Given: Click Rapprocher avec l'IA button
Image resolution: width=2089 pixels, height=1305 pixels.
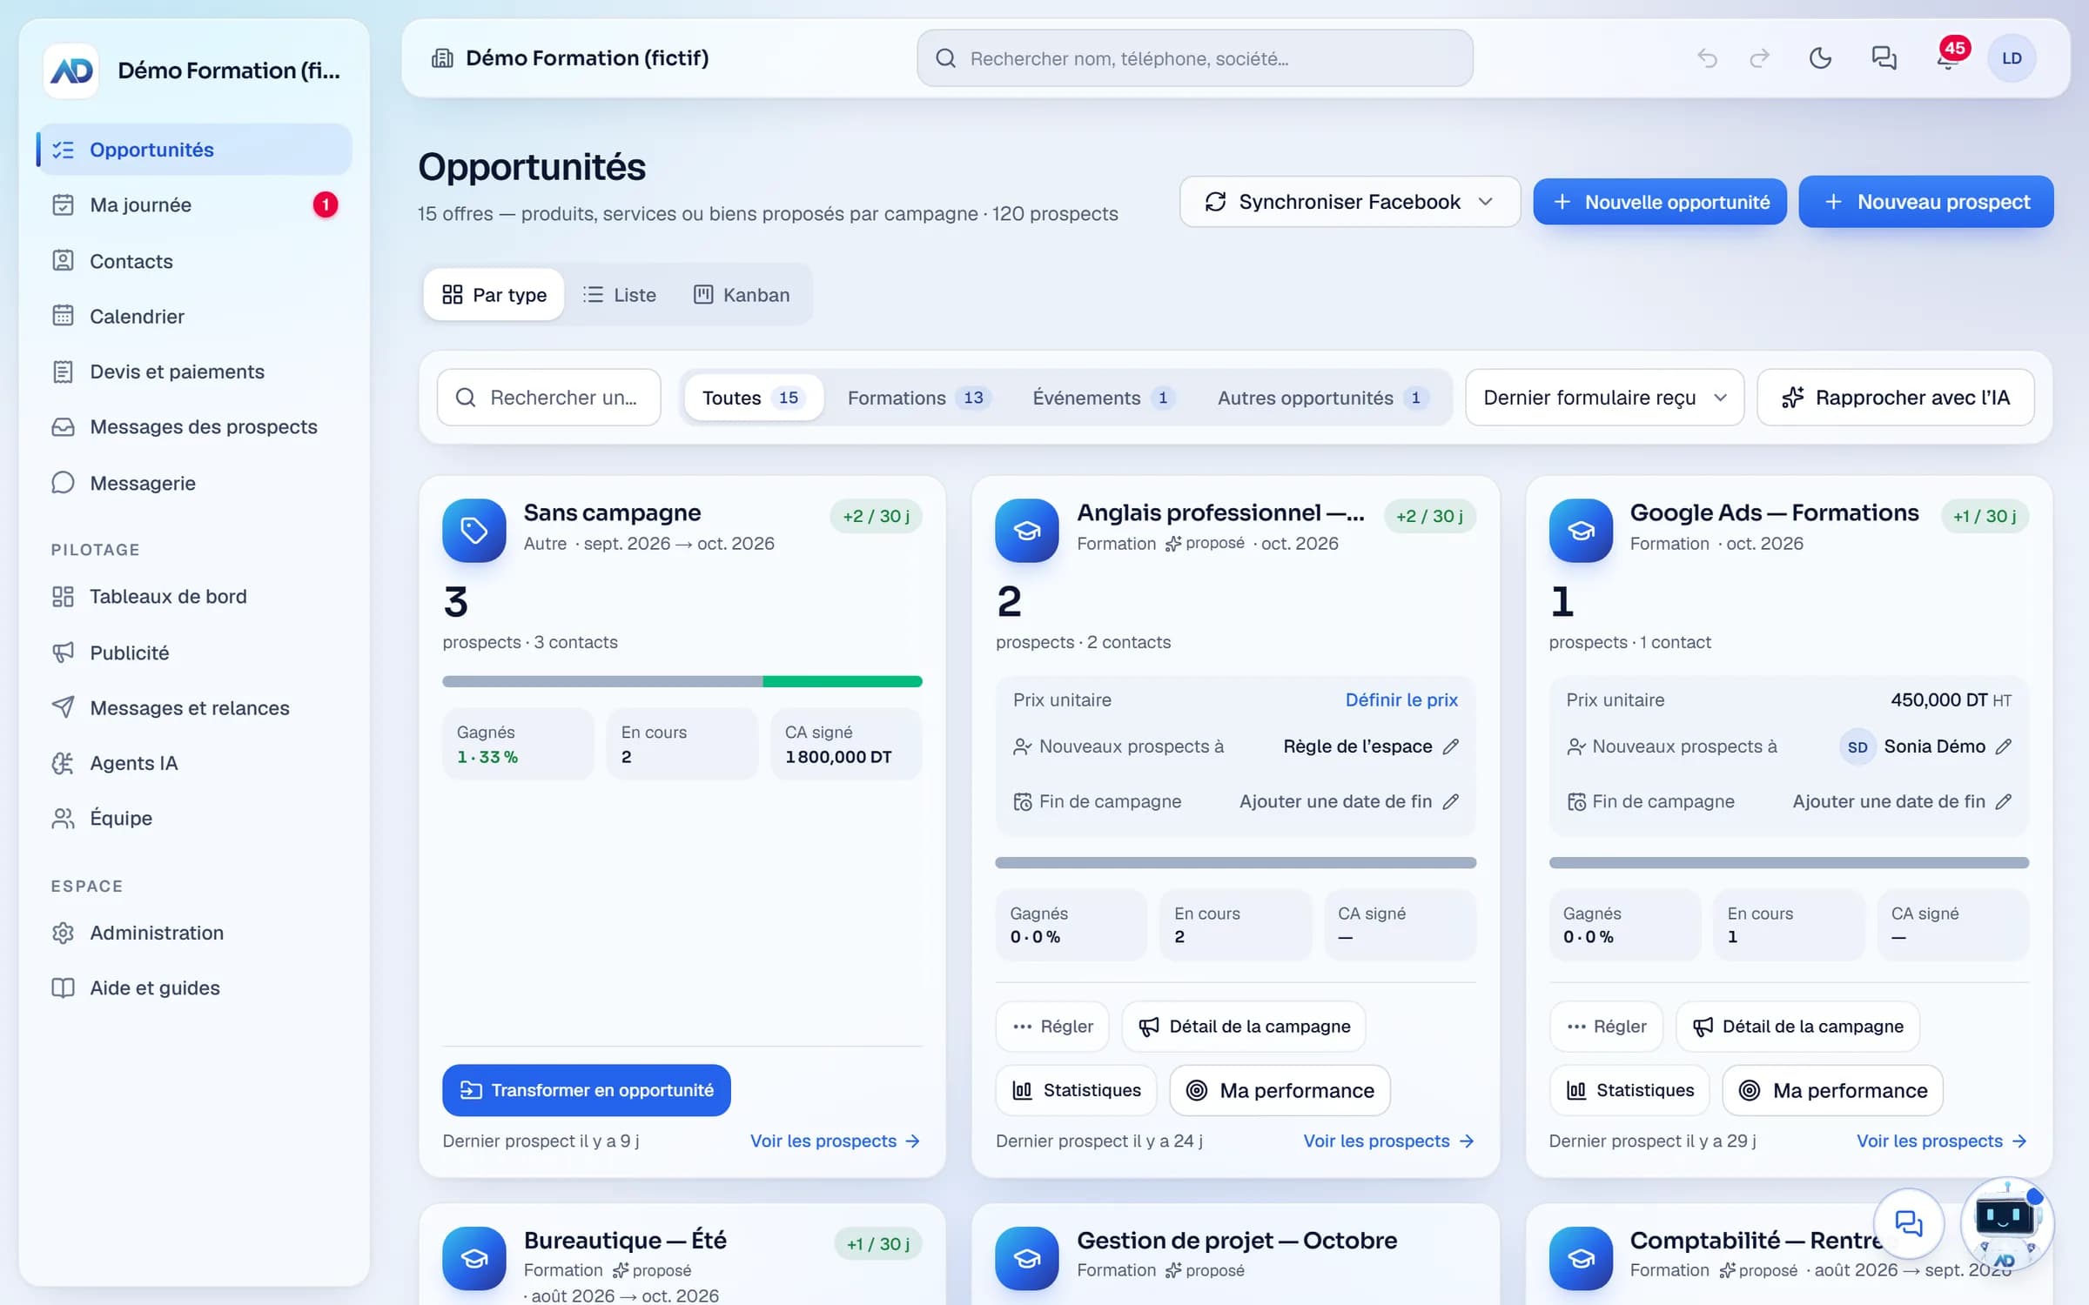Looking at the screenshot, I should coord(1896,398).
